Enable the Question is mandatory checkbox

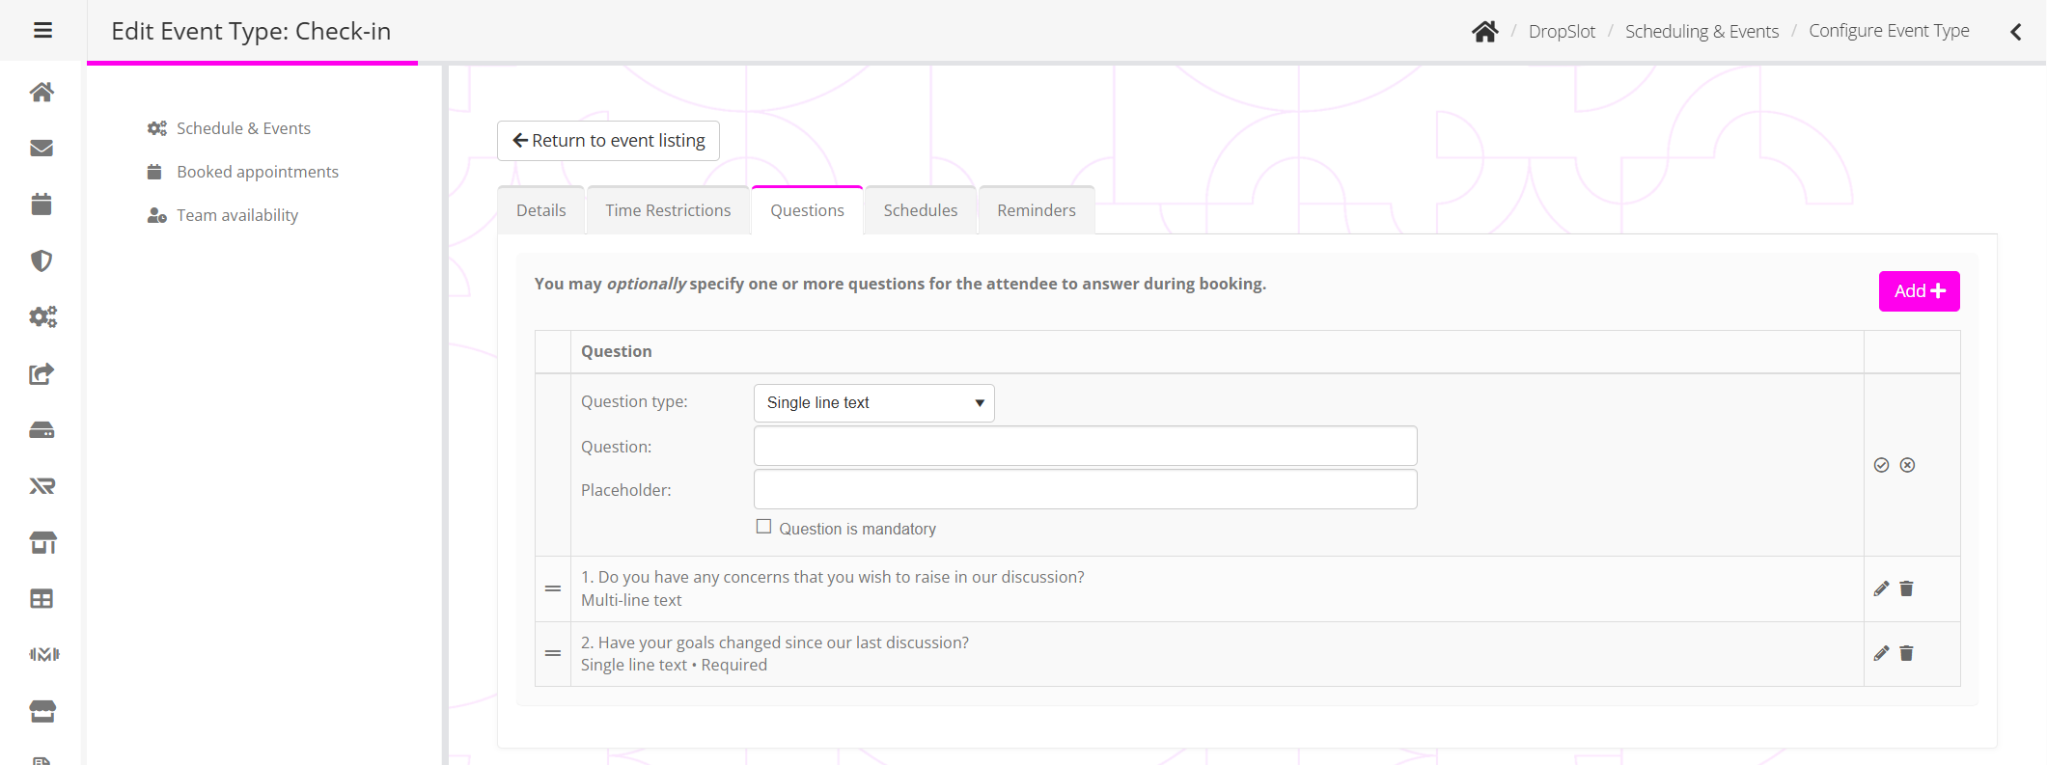tap(763, 527)
